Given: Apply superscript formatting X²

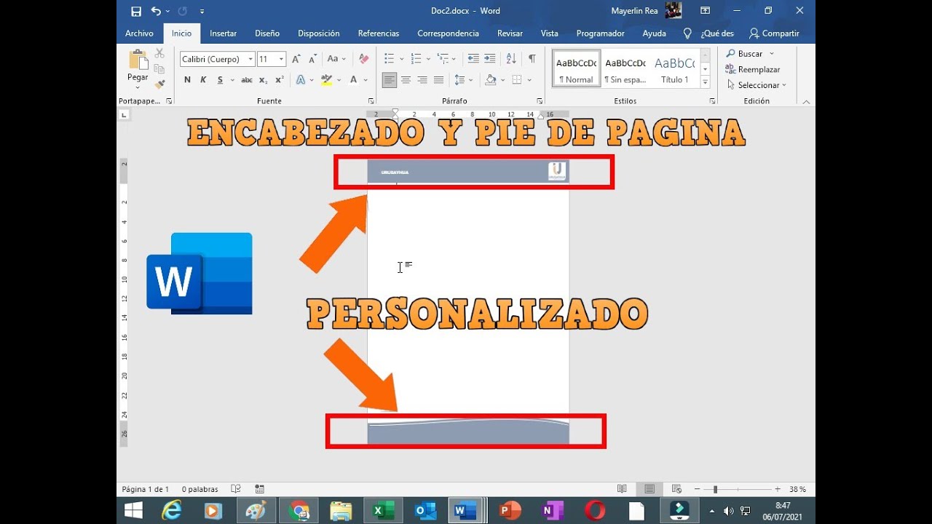Looking at the screenshot, I should coord(280,80).
